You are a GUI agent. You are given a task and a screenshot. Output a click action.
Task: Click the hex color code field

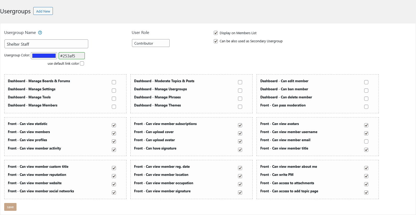[x=71, y=56]
